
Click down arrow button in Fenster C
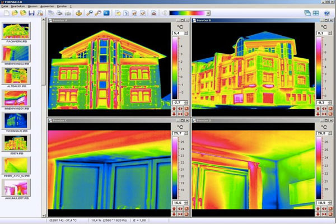pyautogui.click(x=174, y=214)
